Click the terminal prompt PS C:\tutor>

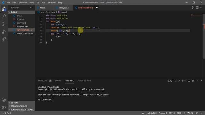click(45, 100)
